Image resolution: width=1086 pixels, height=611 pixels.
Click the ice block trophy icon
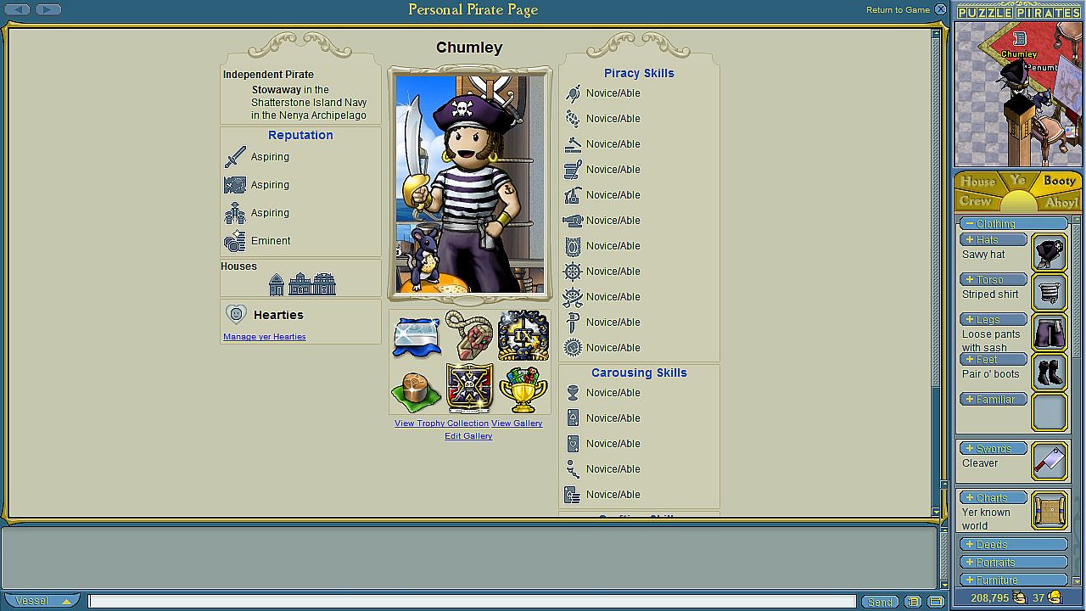pyautogui.click(x=417, y=336)
